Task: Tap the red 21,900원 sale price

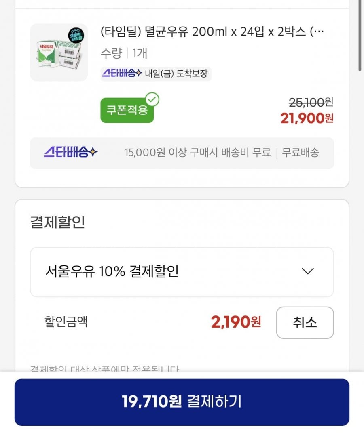Action: tap(307, 118)
